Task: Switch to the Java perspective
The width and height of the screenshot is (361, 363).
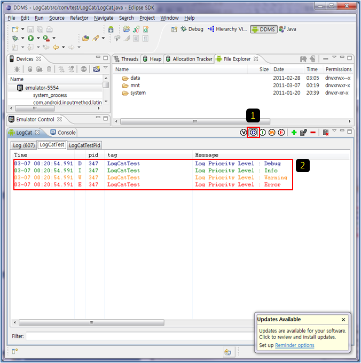Action: point(287,29)
